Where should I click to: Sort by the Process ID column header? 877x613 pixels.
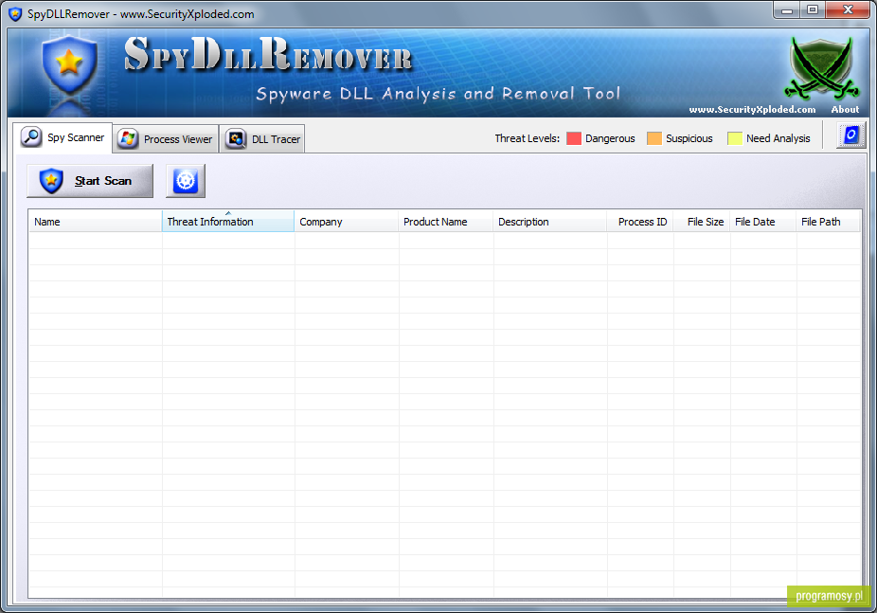click(x=640, y=222)
